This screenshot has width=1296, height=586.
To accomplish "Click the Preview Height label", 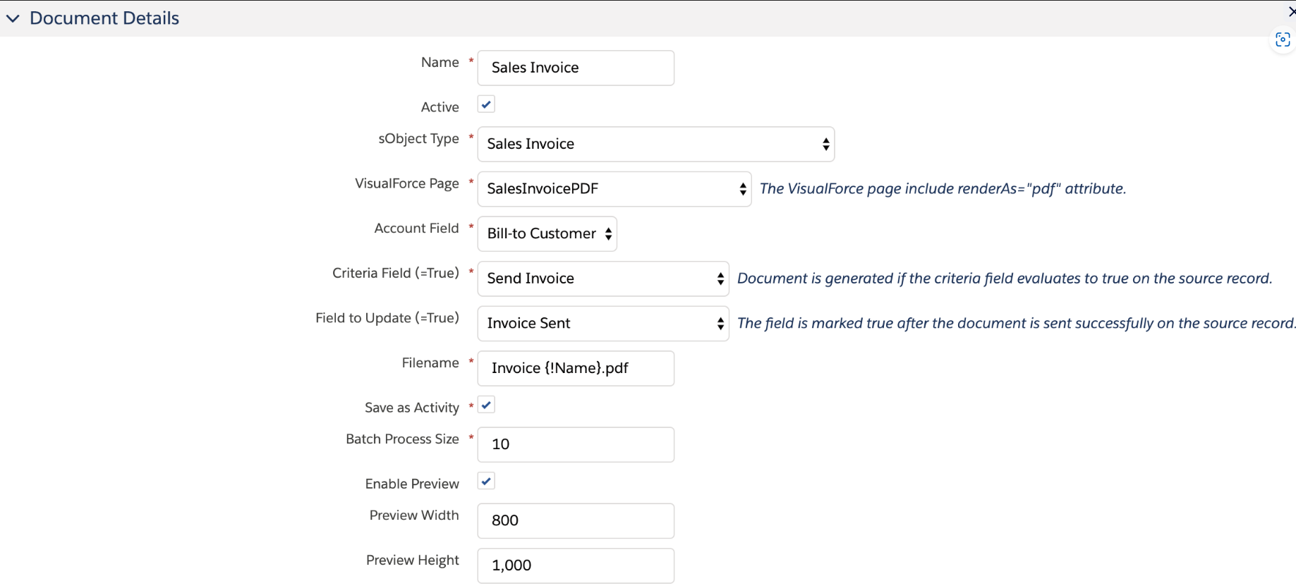I will (x=413, y=560).
